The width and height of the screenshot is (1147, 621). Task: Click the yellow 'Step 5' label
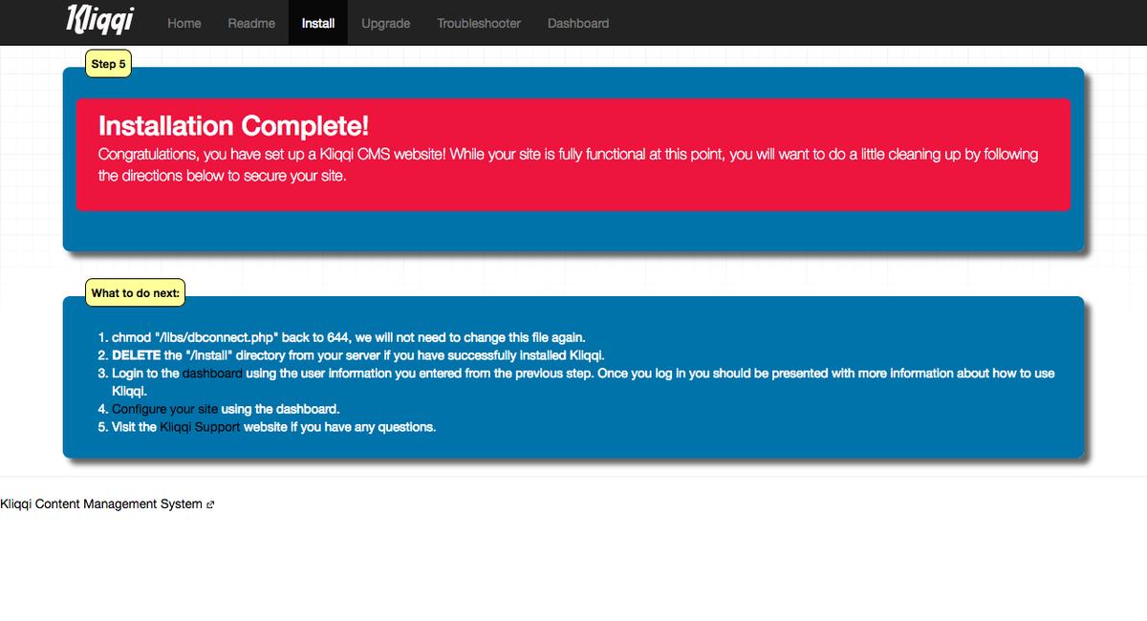click(x=108, y=64)
